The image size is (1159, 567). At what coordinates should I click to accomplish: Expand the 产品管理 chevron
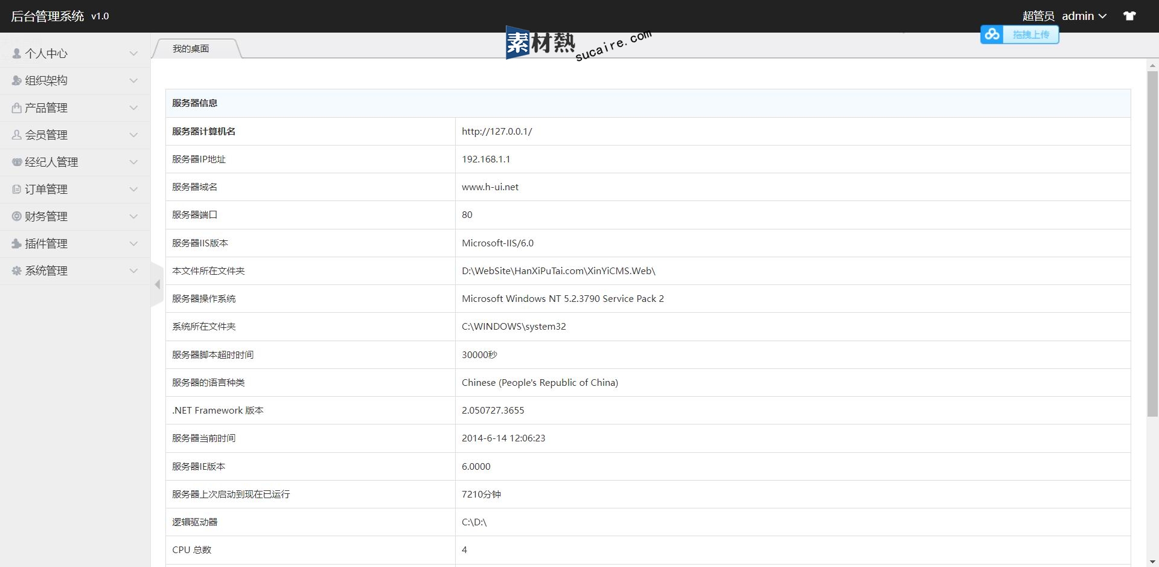pos(134,108)
